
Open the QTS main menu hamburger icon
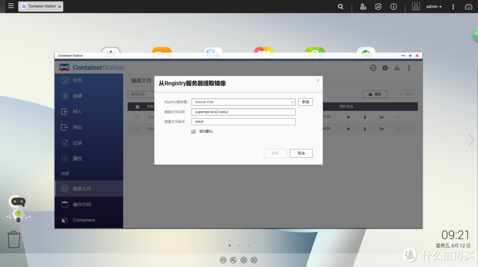[11, 6]
